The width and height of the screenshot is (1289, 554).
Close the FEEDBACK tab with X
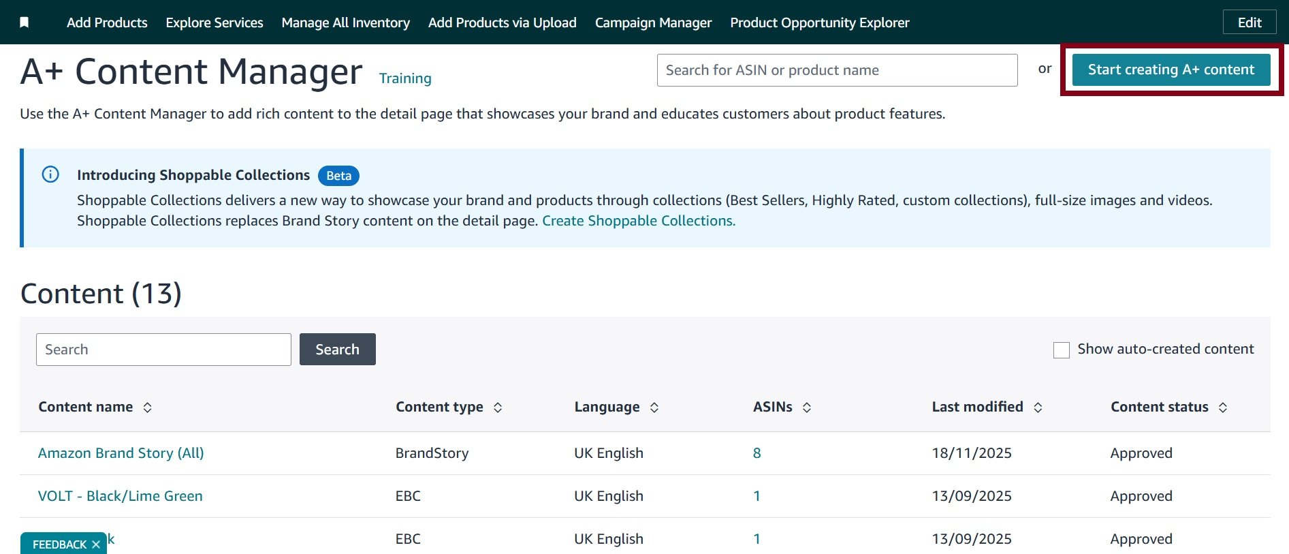(96, 544)
